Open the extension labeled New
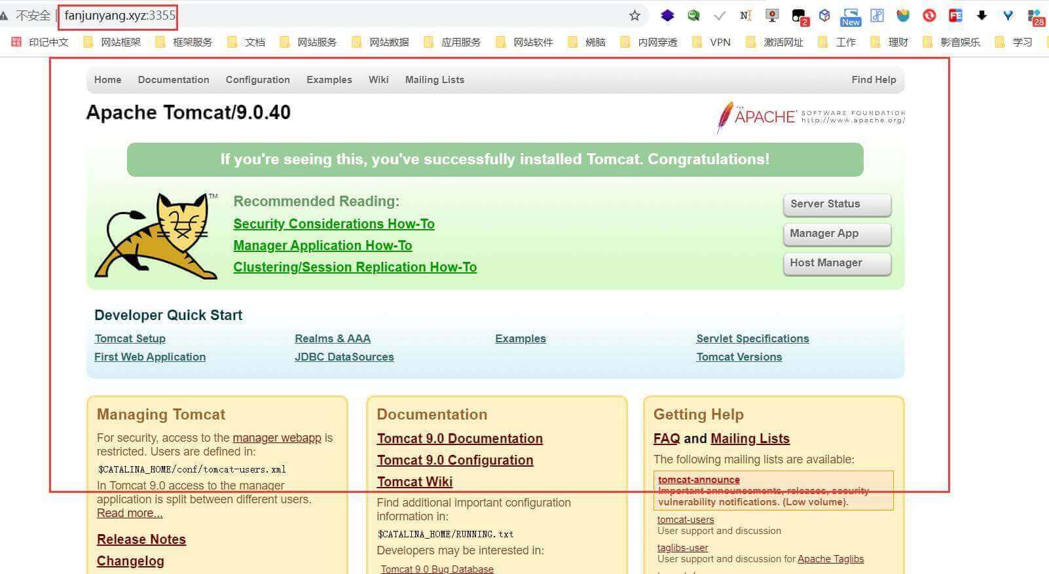1049x574 pixels. pyautogui.click(x=851, y=17)
